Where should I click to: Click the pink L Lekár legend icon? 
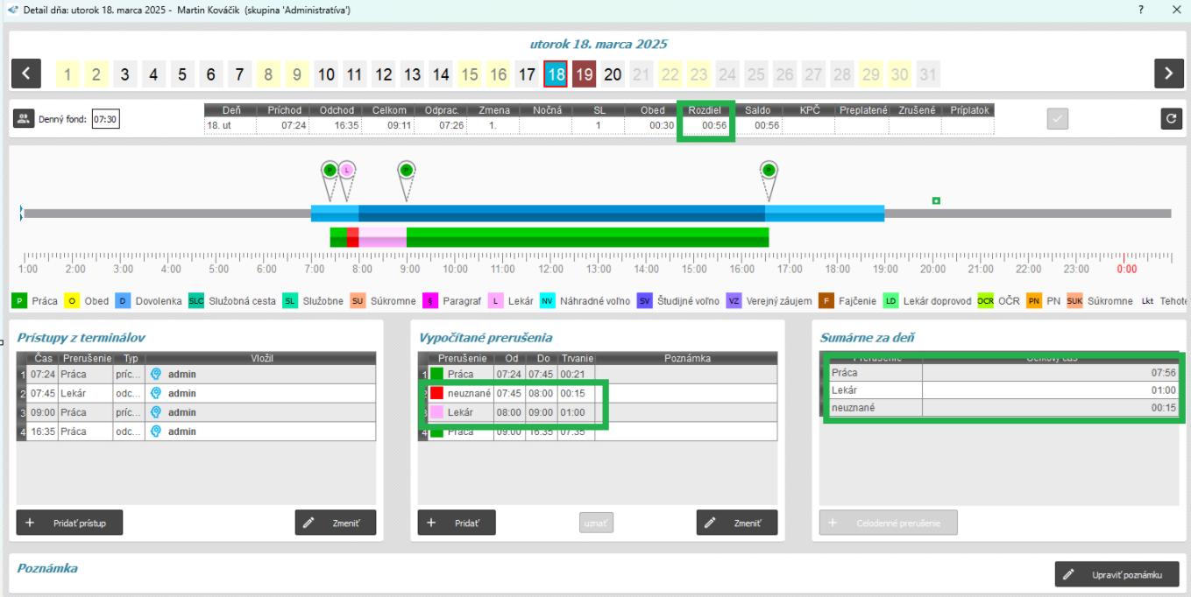pyautogui.click(x=497, y=301)
